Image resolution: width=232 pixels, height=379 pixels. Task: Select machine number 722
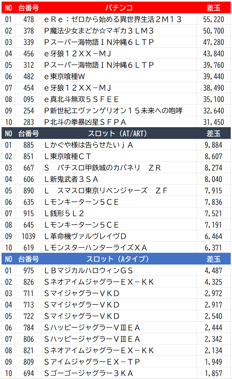point(29,316)
